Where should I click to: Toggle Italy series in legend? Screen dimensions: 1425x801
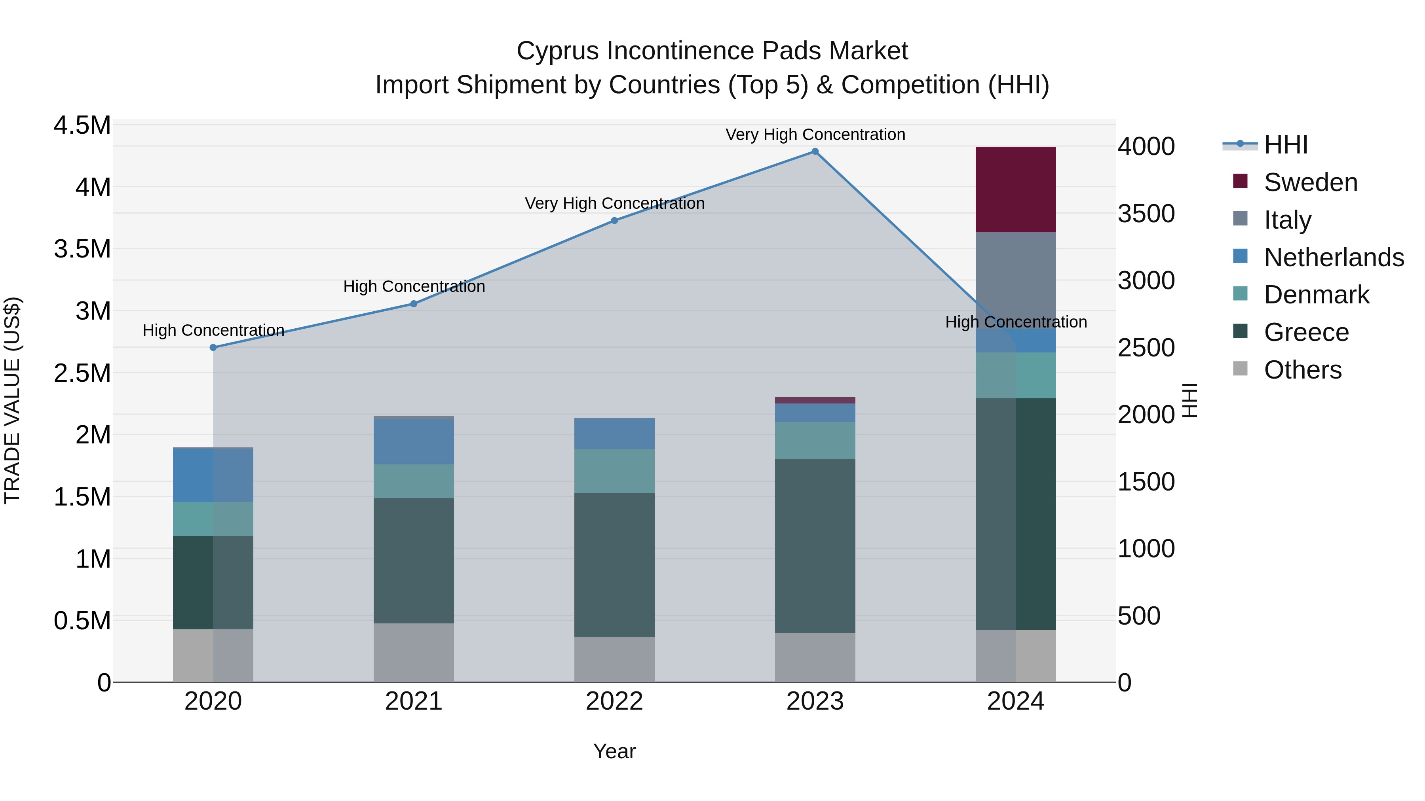[1272, 220]
